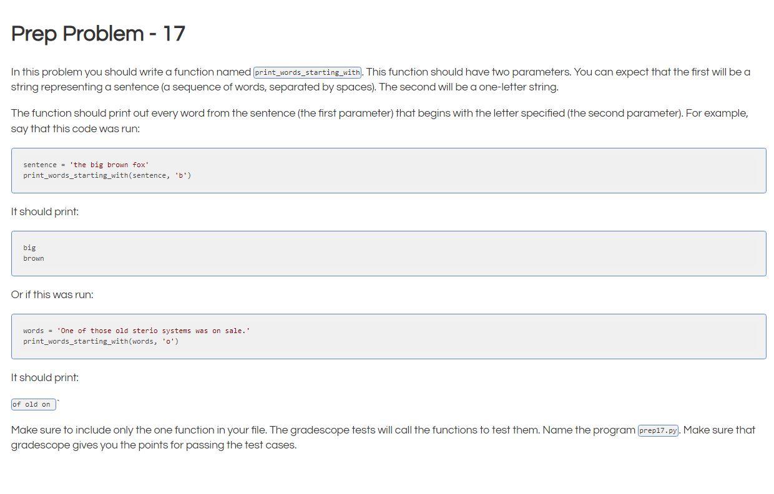Click the inline code prep17.py
The height and width of the screenshot is (494, 774).
(x=658, y=430)
